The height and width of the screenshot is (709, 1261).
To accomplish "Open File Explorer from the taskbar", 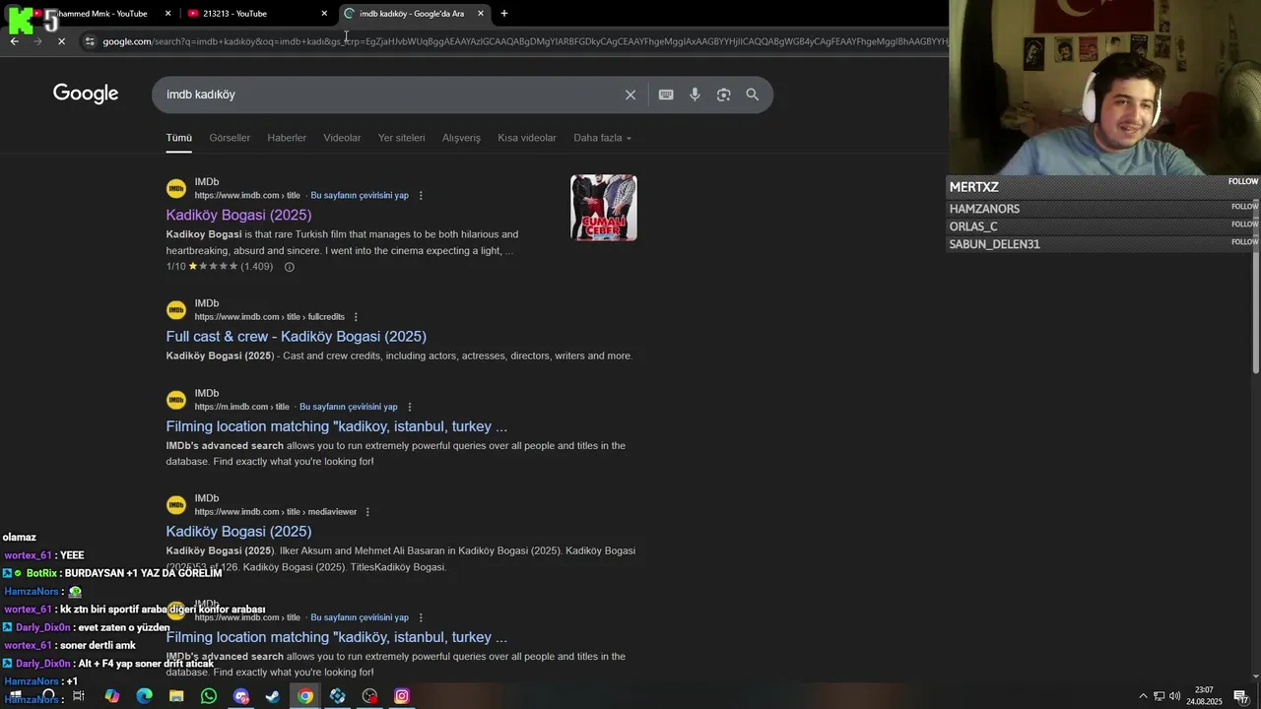I will (x=176, y=696).
